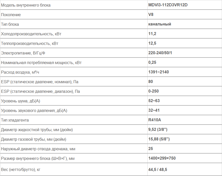
Task: Click the 12,5 heating capacity value
Action: pyautogui.click(x=152, y=43)
